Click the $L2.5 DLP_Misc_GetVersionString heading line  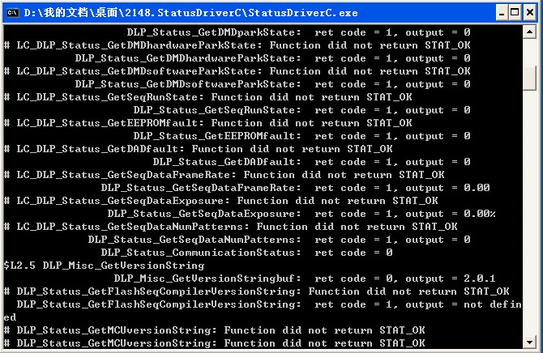coord(104,266)
